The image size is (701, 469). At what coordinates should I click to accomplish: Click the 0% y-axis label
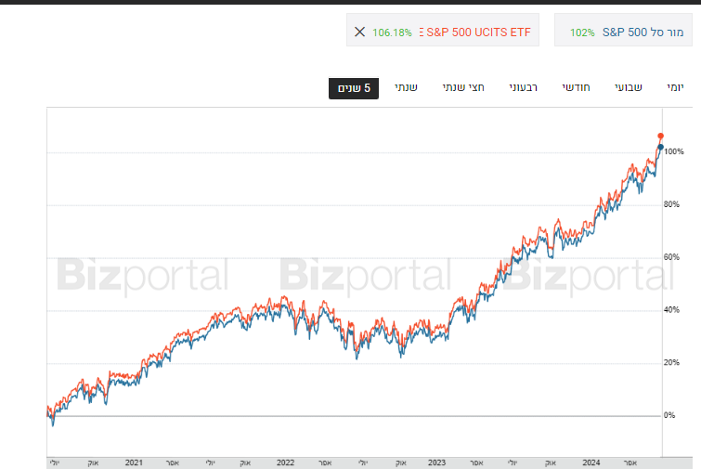pyautogui.click(x=669, y=415)
